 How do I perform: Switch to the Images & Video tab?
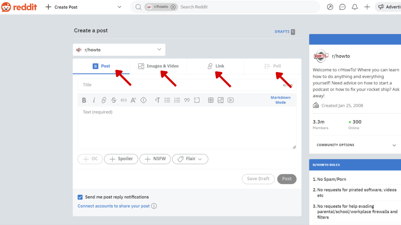click(158, 66)
